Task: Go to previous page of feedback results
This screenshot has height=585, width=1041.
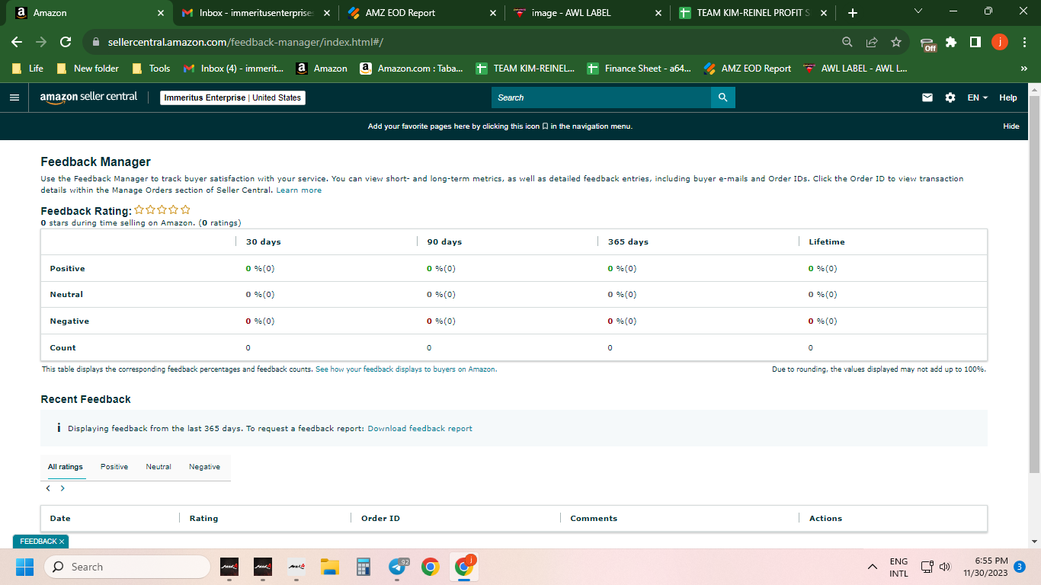Action: (x=48, y=488)
